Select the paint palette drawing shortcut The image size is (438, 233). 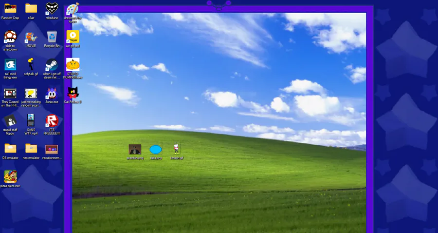(73, 8)
